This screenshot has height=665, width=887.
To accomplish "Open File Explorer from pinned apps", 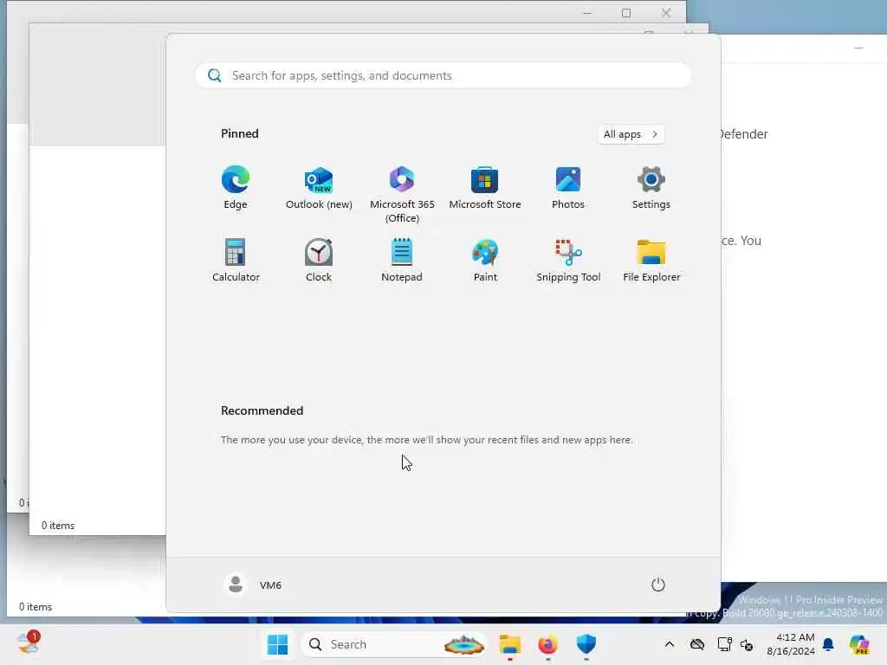I will 651,260.
